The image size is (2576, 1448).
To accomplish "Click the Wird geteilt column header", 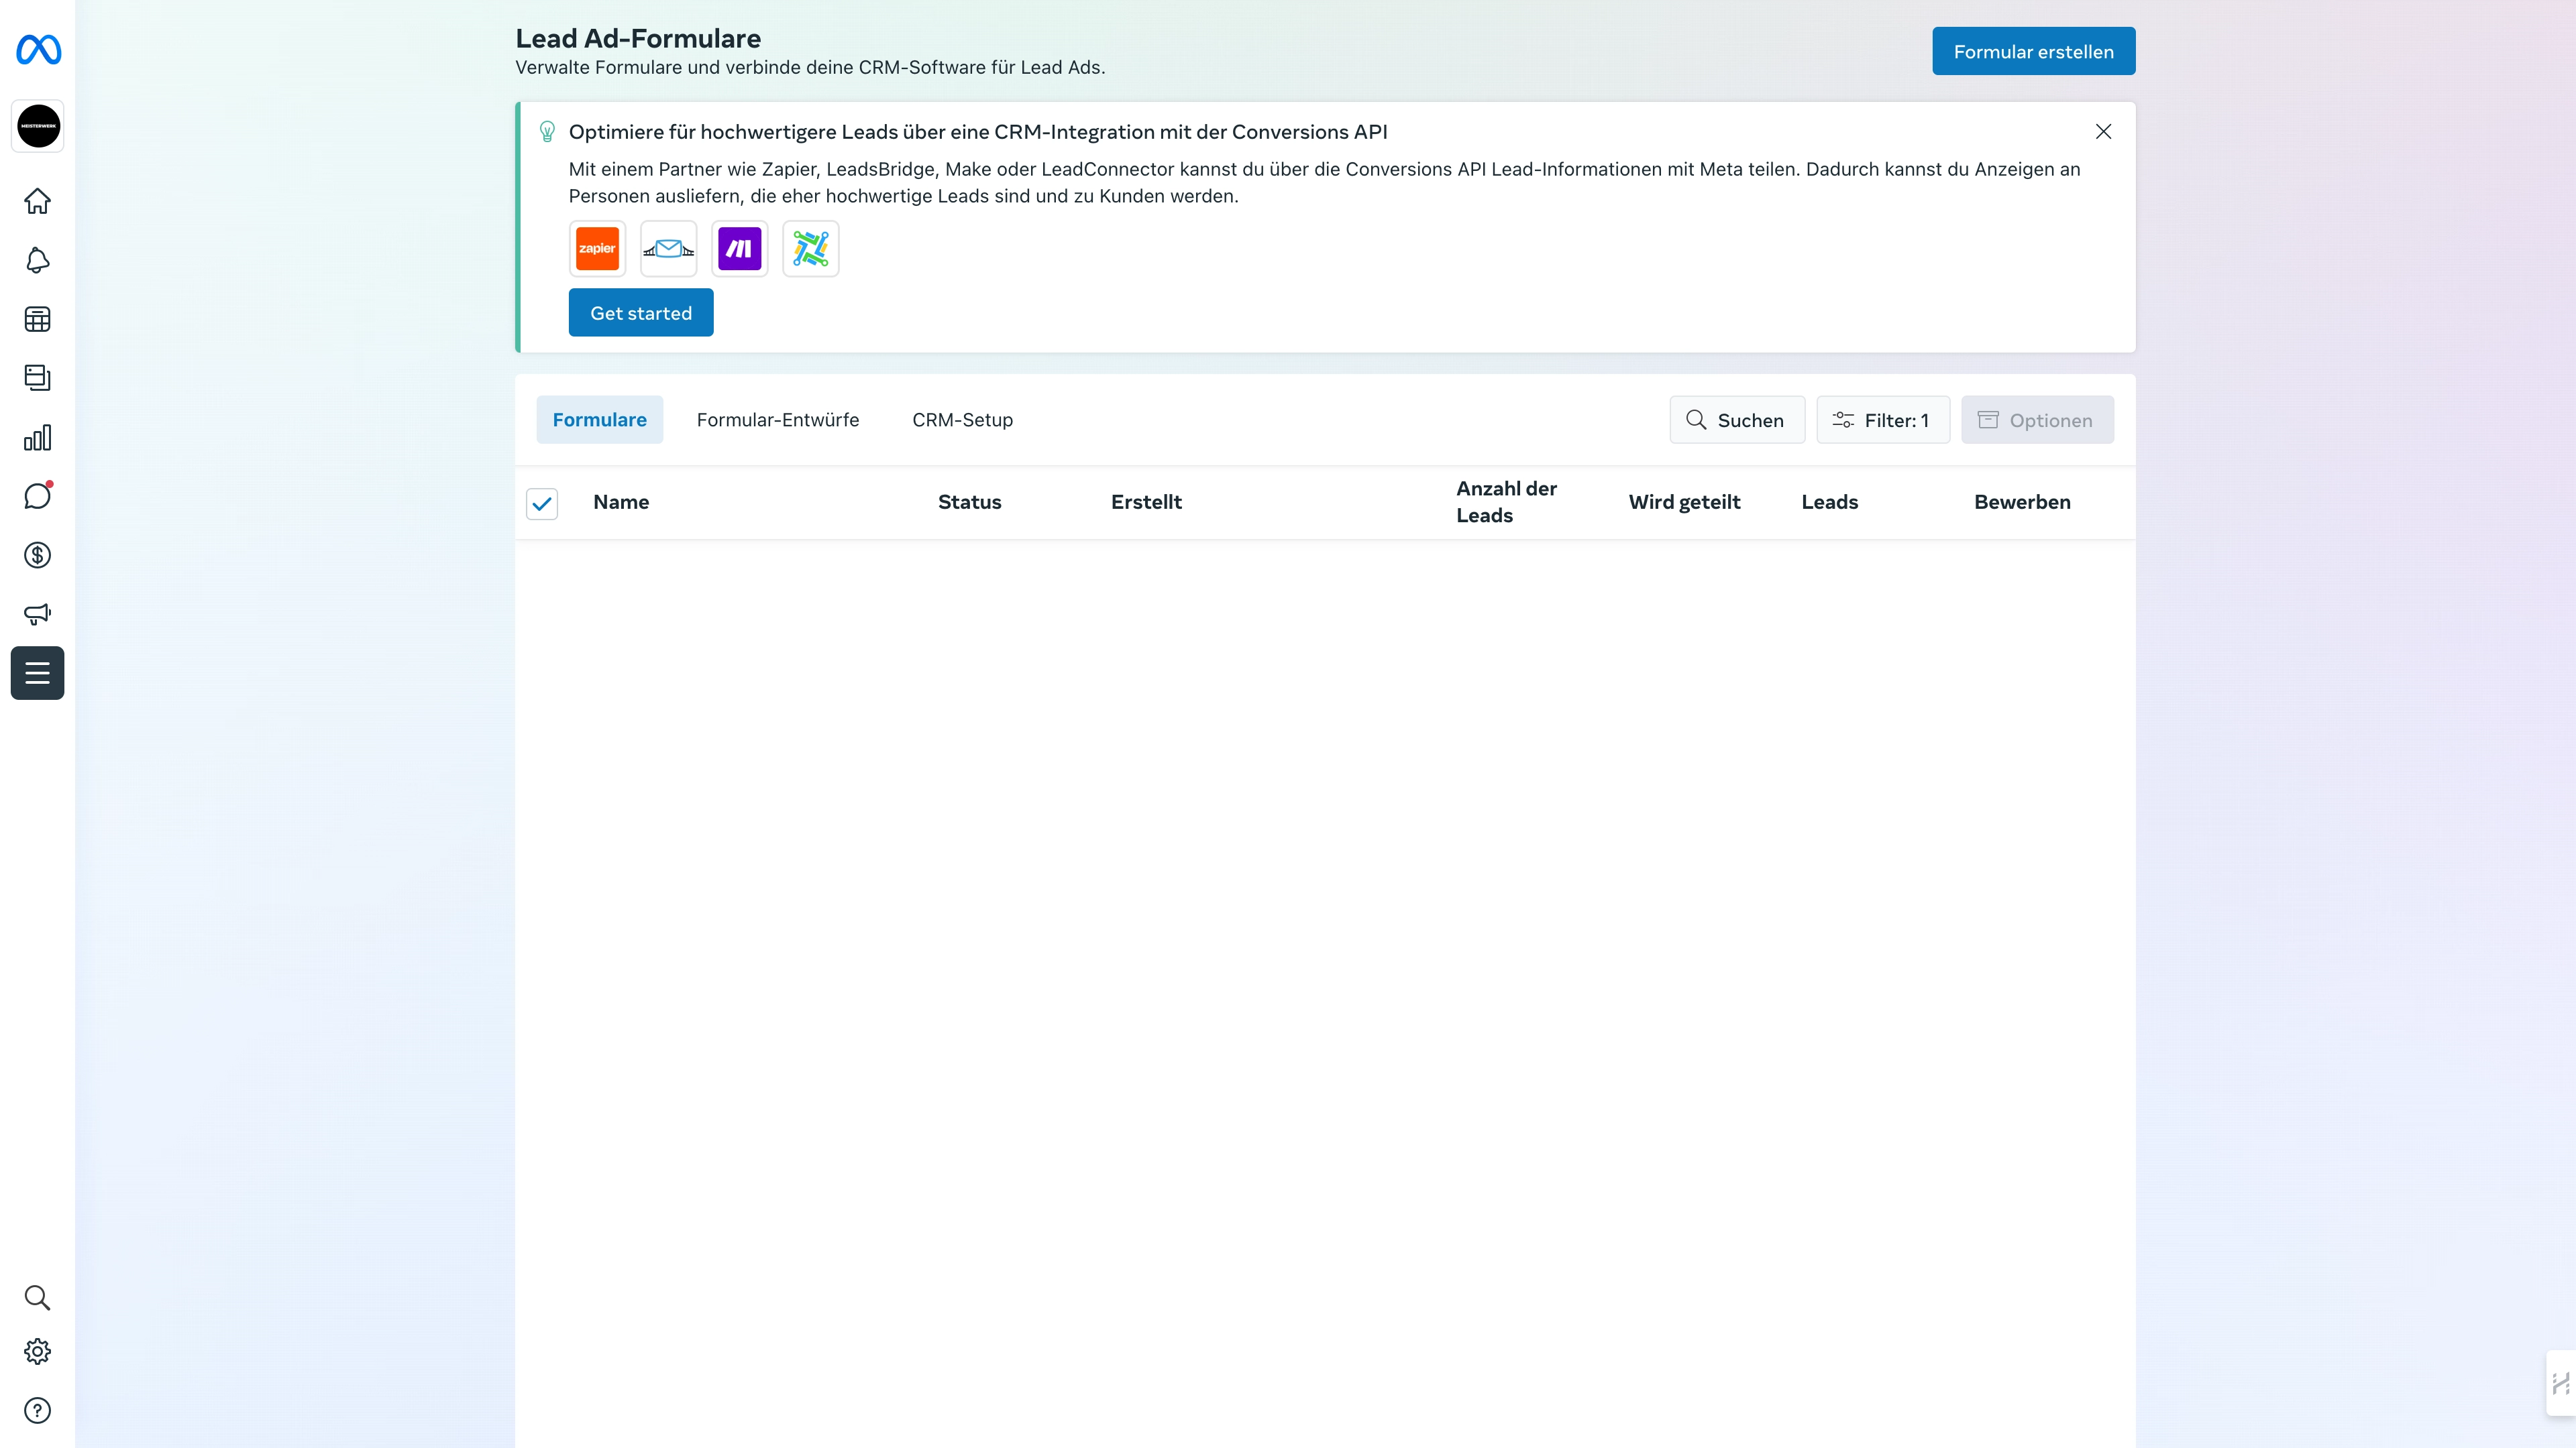I will (x=1684, y=501).
